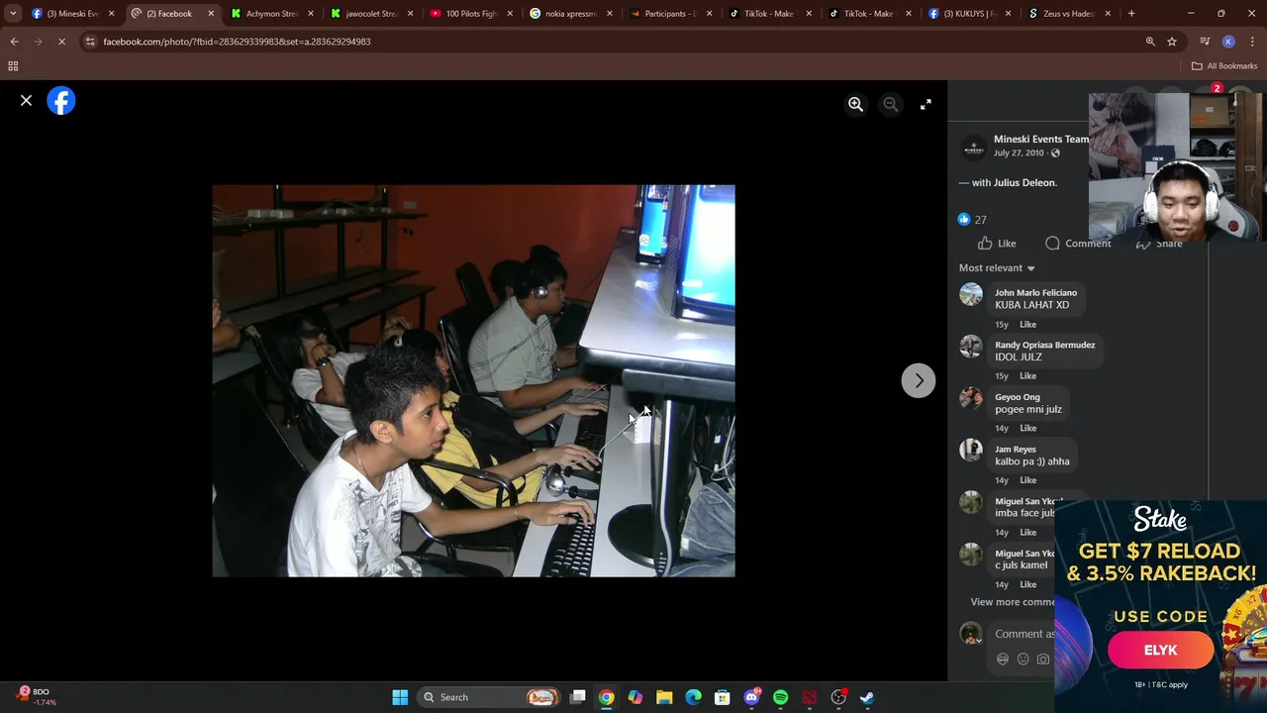Image resolution: width=1267 pixels, height=713 pixels.
Task: Click the Comment button under the post
Action: pyautogui.click(x=1078, y=244)
